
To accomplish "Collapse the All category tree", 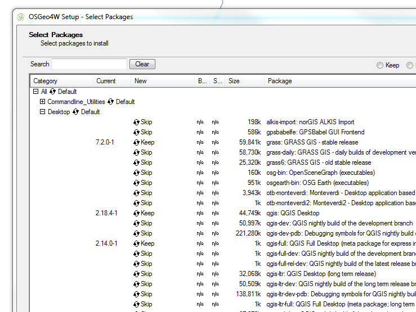I will [x=36, y=92].
